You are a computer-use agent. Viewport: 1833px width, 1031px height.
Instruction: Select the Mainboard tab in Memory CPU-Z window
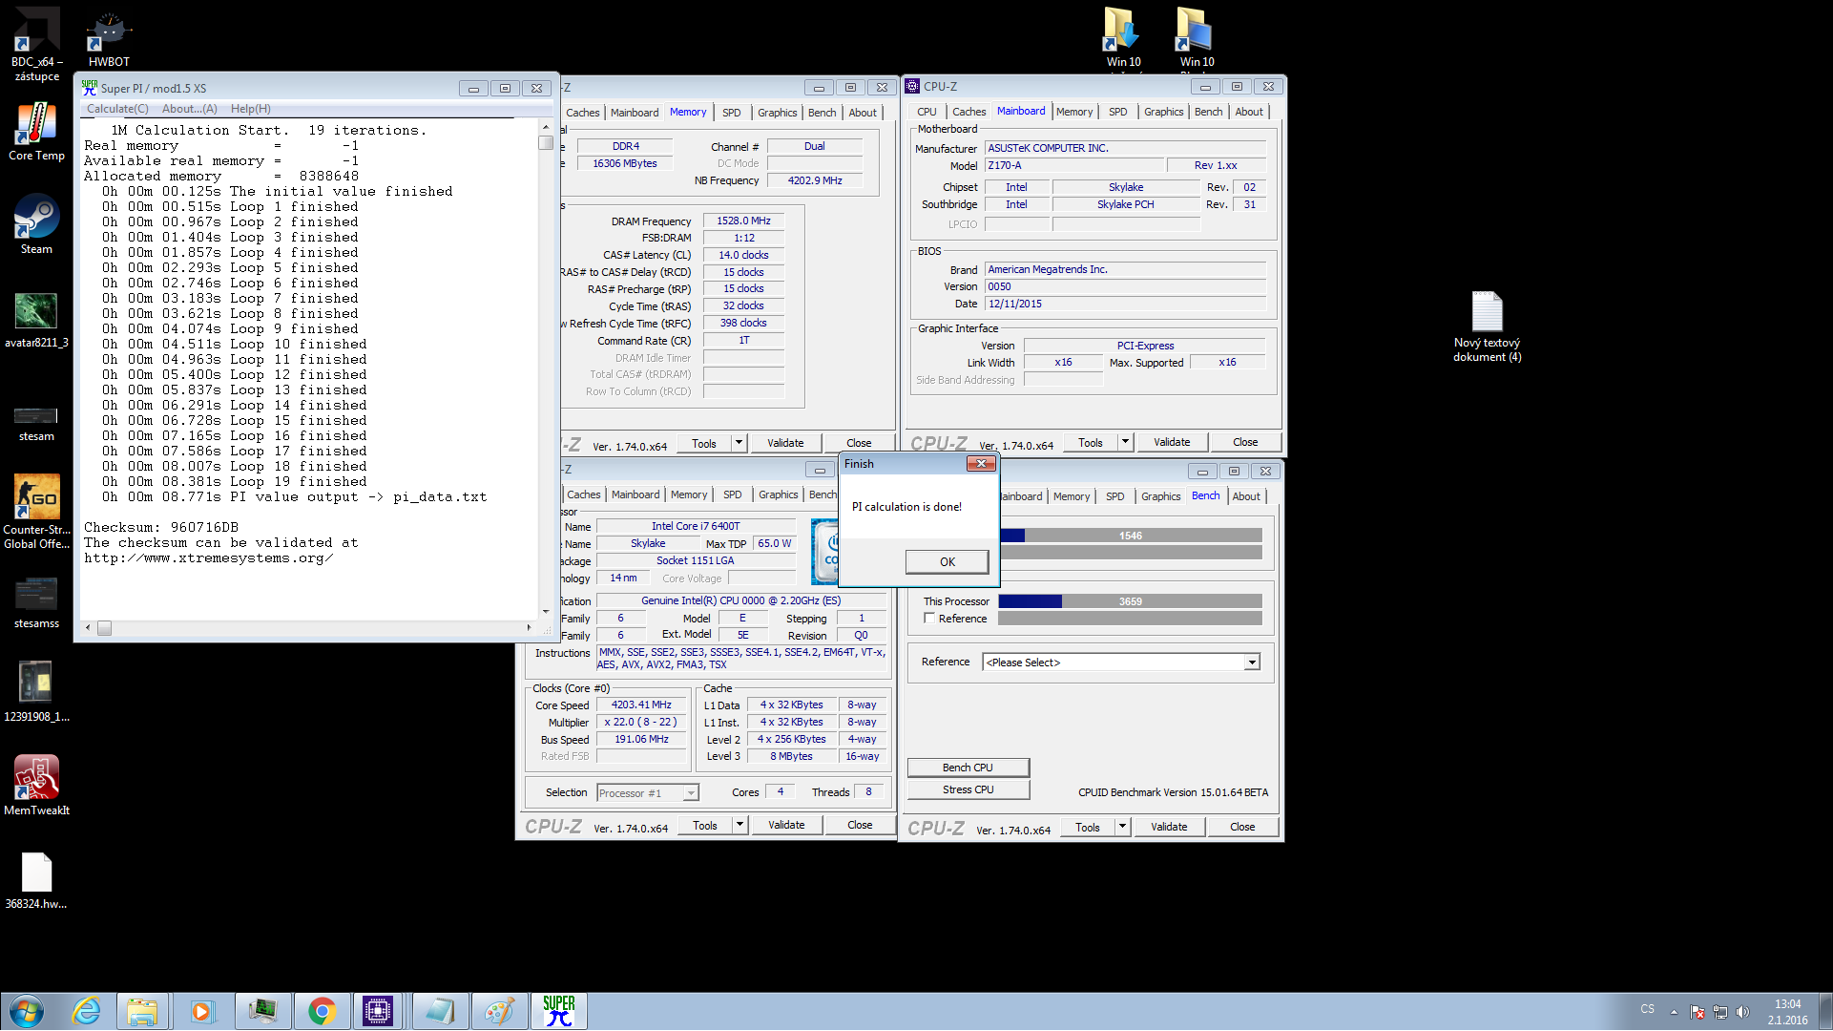click(635, 113)
